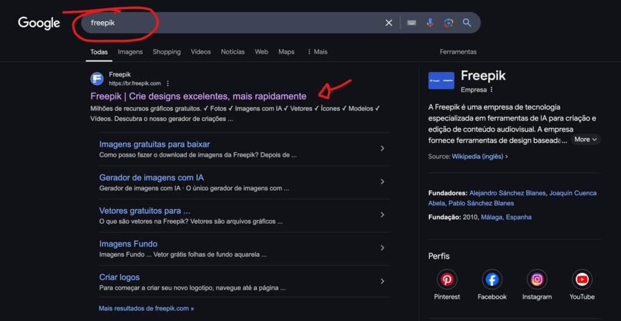Switch to the Web tab
The width and height of the screenshot is (621, 321).
261,52
